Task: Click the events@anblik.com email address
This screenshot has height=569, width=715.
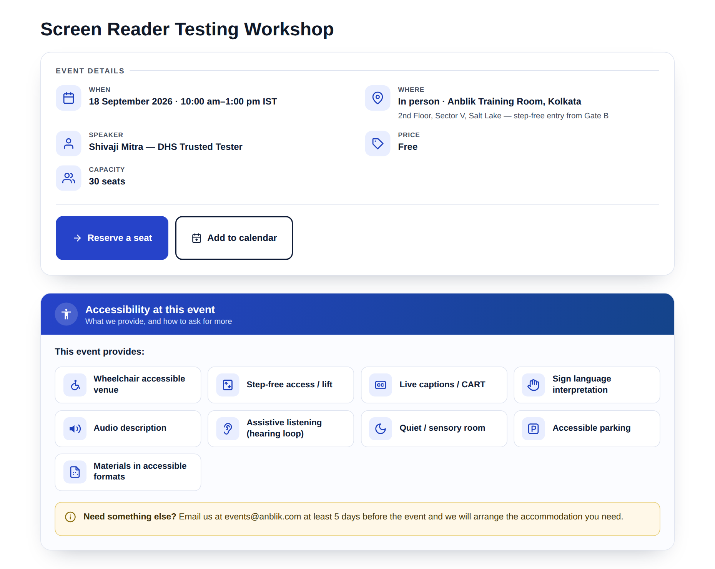Action: click(x=263, y=516)
